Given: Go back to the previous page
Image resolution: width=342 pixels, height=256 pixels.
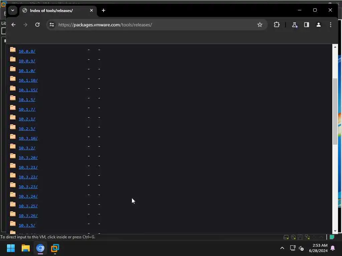Looking at the screenshot, I should (x=13, y=25).
